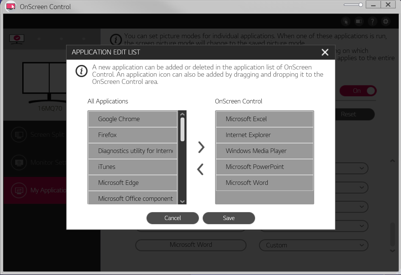Select iTunes in All Applications
401x275 pixels.
133,167
